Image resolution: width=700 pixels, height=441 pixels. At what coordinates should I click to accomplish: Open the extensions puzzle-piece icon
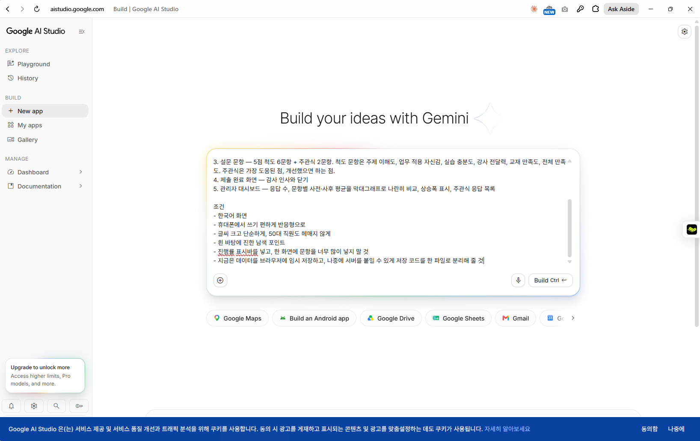[596, 9]
